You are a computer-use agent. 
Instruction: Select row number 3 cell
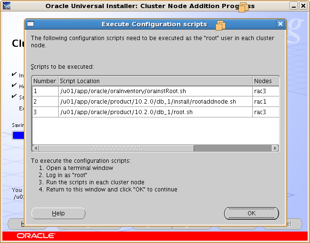point(45,112)
